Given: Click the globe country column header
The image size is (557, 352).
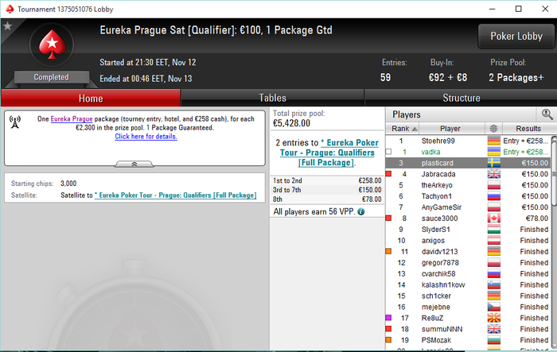Looking at the screenshot, I should click(x=493, y=129).
